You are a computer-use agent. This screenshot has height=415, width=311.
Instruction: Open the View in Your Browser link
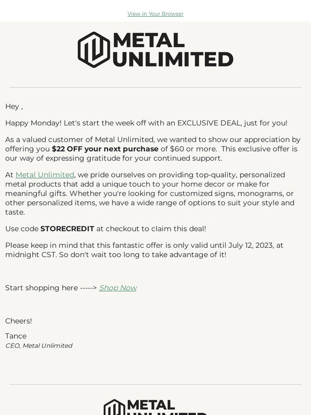155,14
